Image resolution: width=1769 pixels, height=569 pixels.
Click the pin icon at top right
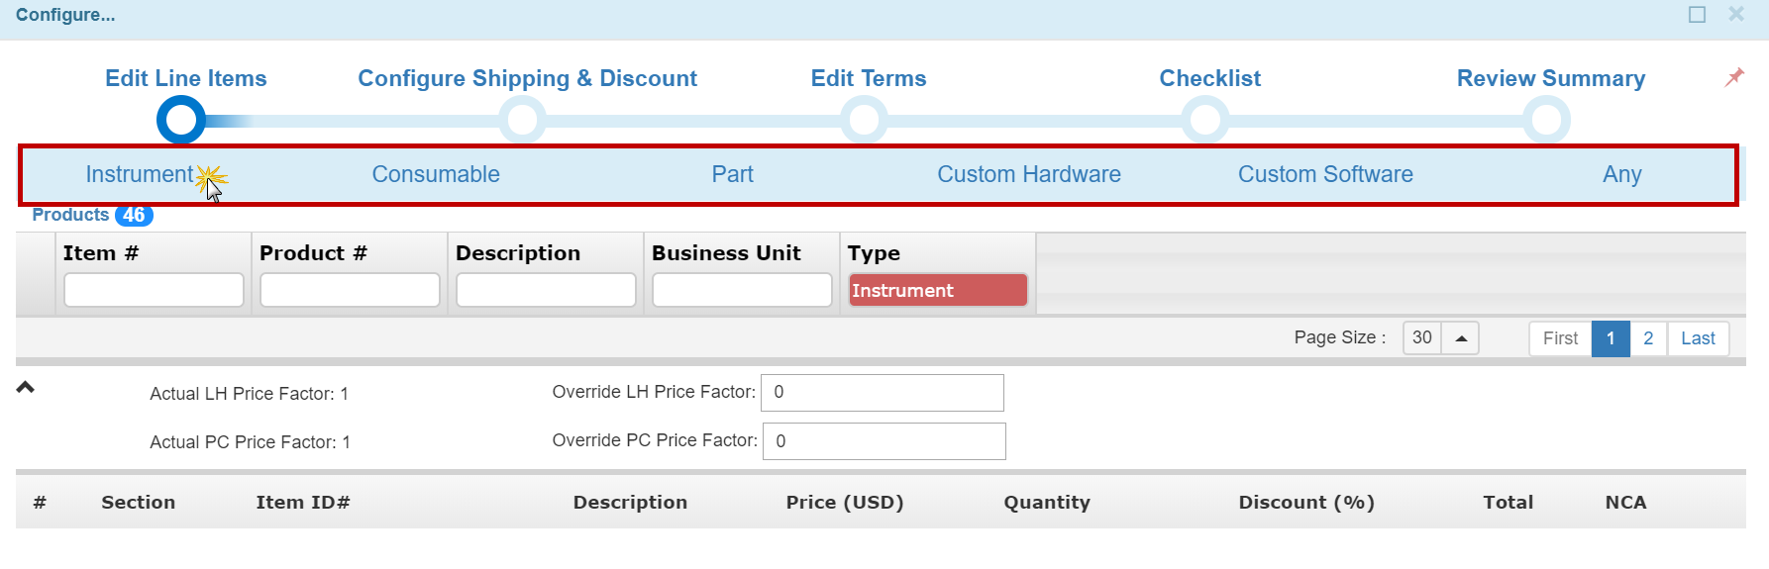(1733, 77)
